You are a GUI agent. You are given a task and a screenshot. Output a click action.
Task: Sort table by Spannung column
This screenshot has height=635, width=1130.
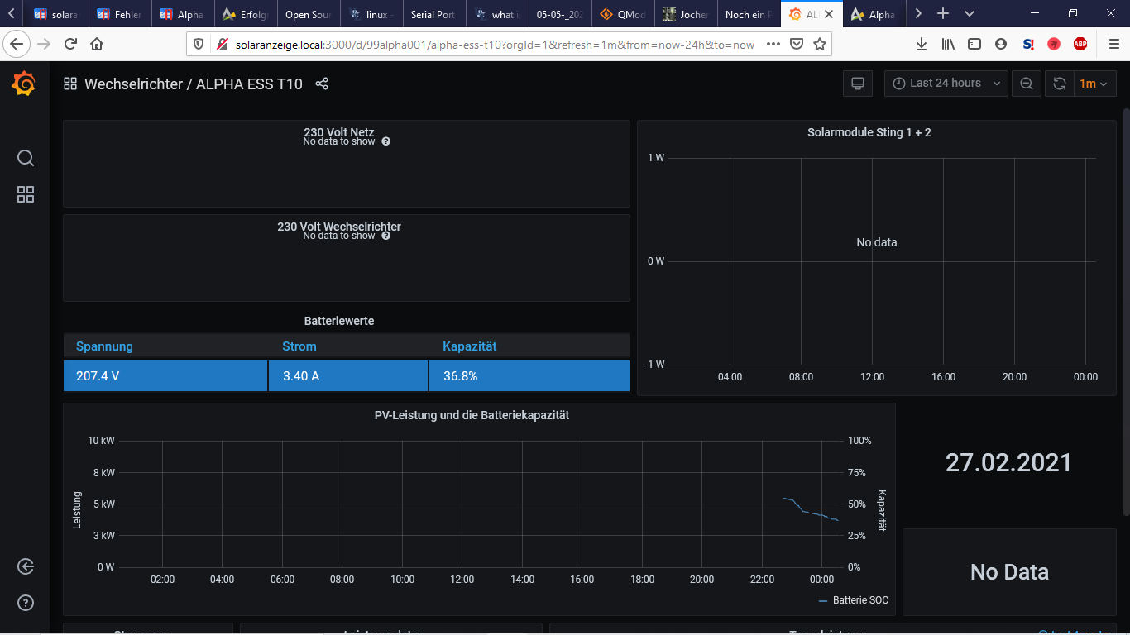[104, 346]
